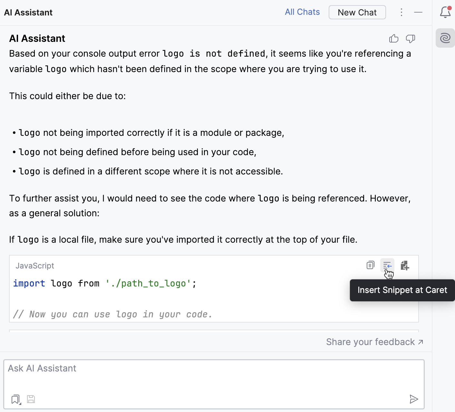Copy the JavaScript code snippet
This screenshot has width=455, height=412.
pyautogui.click(x=370, y=265)
